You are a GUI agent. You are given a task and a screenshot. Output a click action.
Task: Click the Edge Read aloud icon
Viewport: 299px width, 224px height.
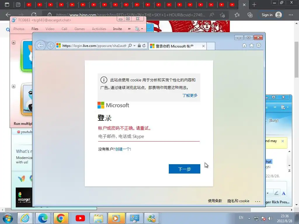point(212,15)
